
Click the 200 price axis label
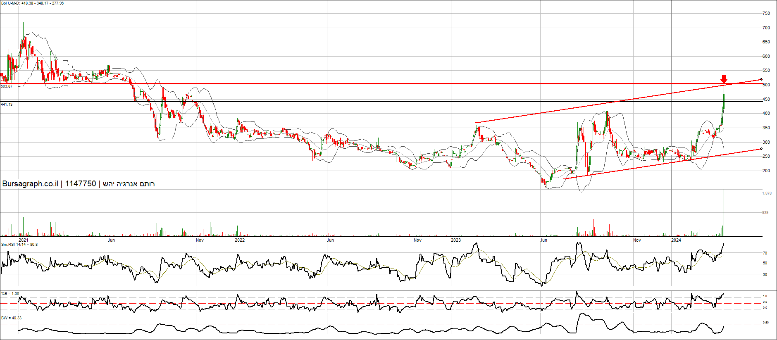pyautogui.click(x=766, y=171)
